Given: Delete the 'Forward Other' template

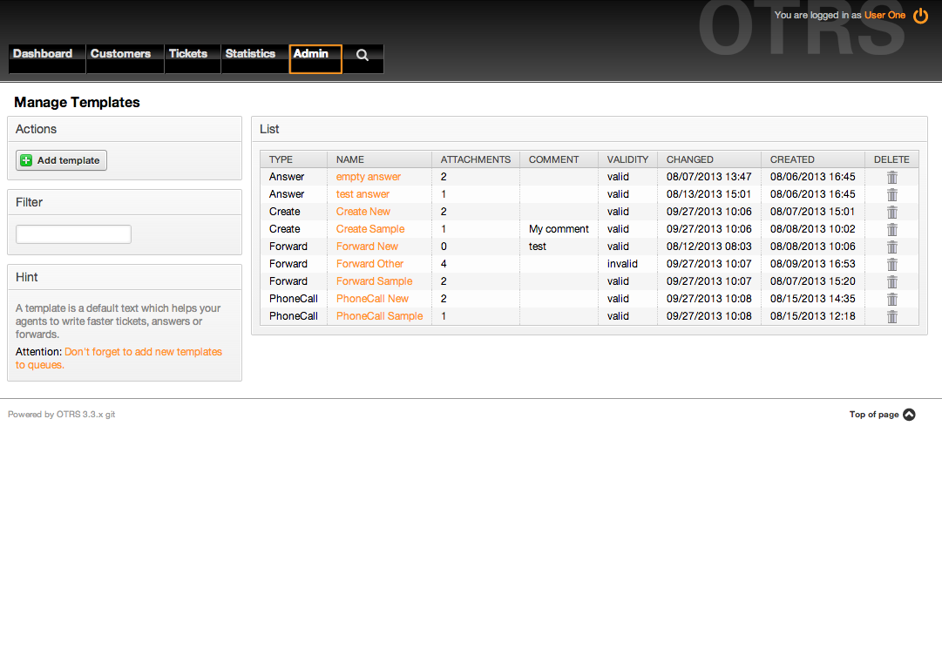Looking at the screenshot, I should tap(891, 264).
